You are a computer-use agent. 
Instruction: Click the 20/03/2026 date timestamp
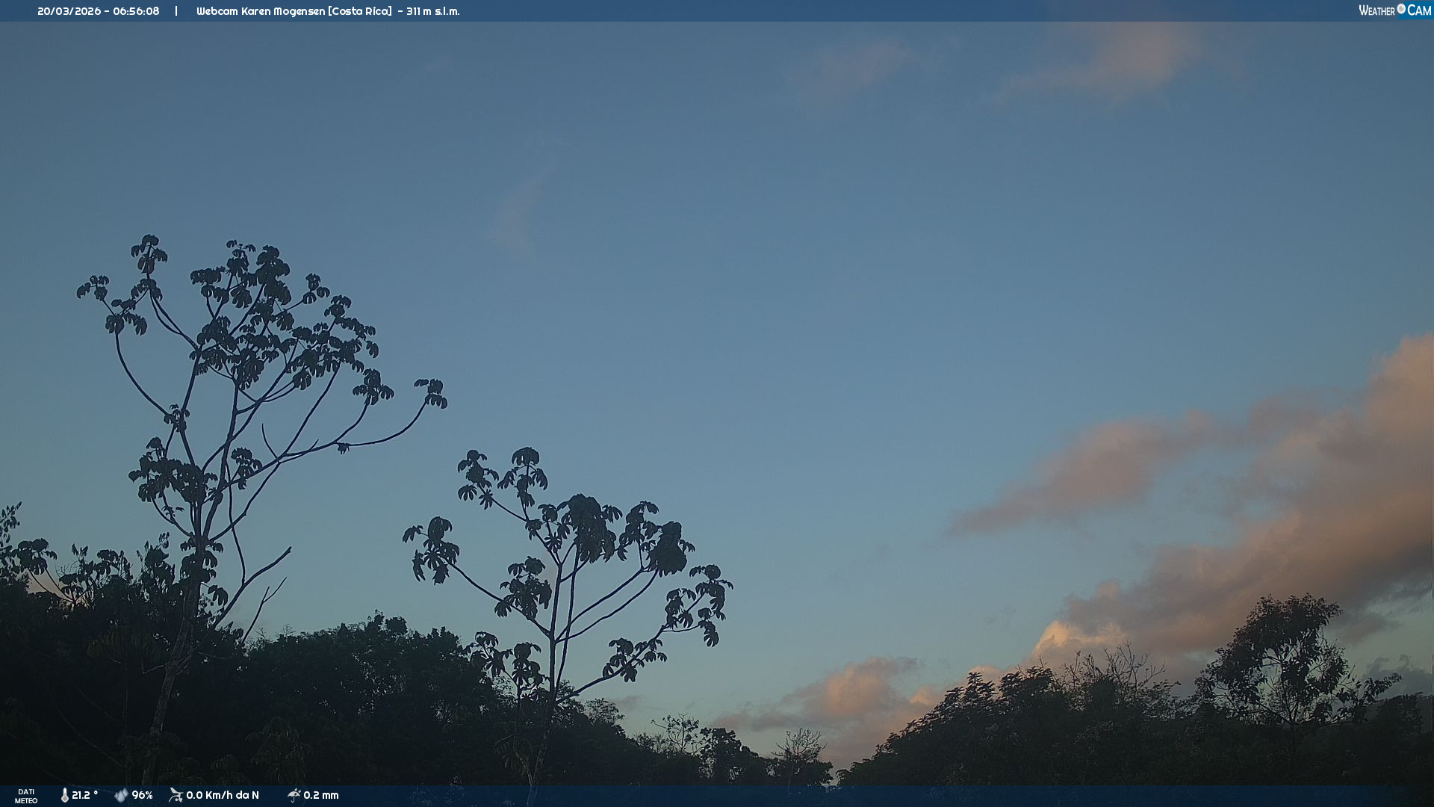69,11
